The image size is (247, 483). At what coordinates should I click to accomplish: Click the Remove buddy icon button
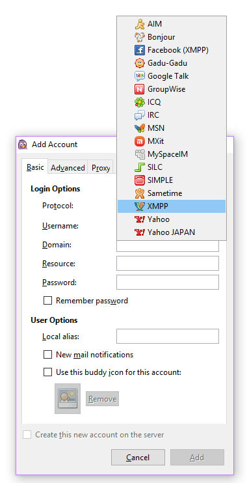(102, 399)
